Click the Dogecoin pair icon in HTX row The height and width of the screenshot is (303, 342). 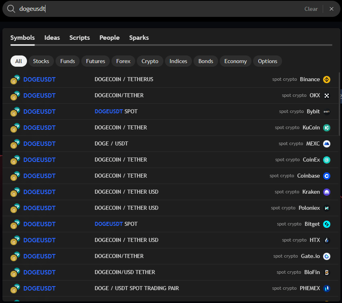point(15,240)
